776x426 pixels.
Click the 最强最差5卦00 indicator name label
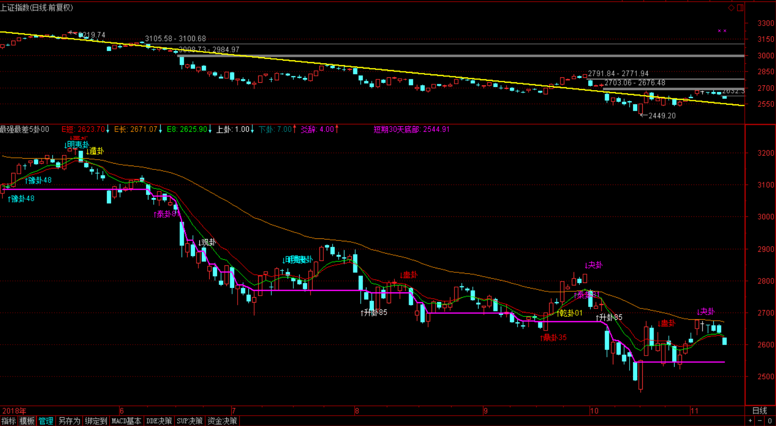point(24,129)
